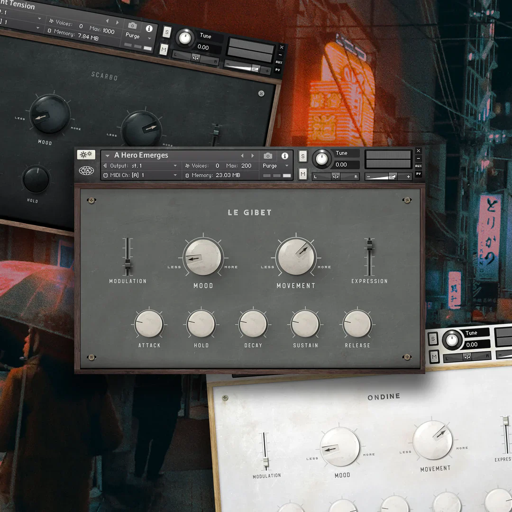Viewport: 512px width, 512px height.
Task: Click the Tune value 0.00 in Ondine header
Action: tap(472, 345)
